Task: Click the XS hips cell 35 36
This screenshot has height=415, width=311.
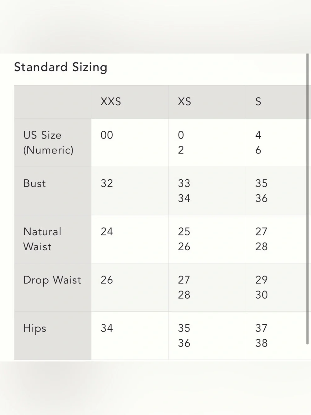Action: point(207,336)
